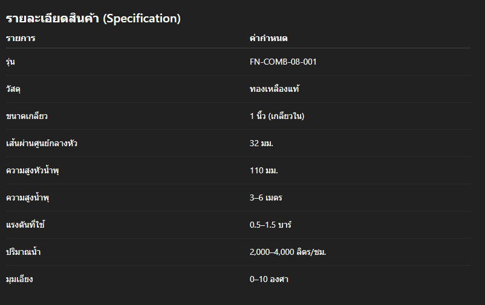The height and width of the screenshot is (305, 485).
Task: Select the รุ่น row label
Action: (10, 62)
